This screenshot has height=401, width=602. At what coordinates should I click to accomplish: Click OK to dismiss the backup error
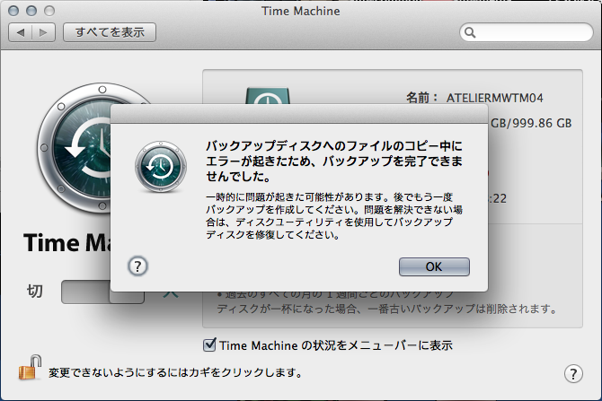(x=434, y=266)
